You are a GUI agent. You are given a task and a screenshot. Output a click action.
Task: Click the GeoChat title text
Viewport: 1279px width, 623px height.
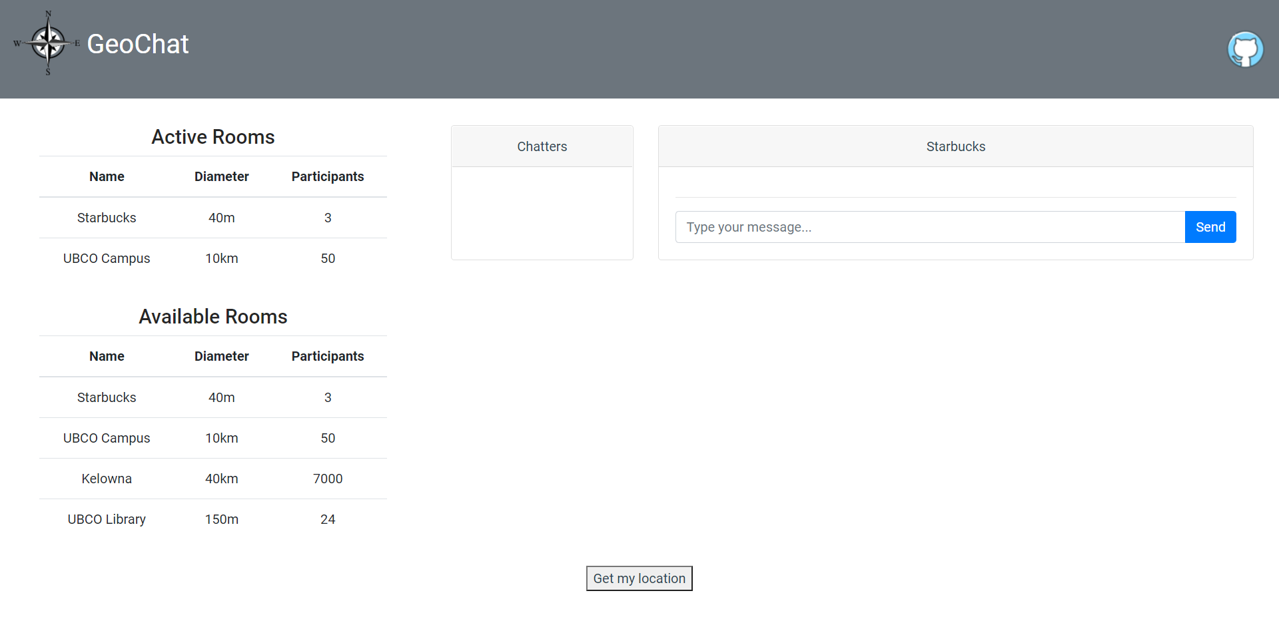138,44
